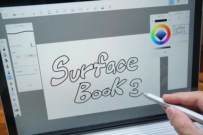Pick a gray from the grayscale strip
The width and height of the screenshot is (203, 135).
(x=162, y=48)
